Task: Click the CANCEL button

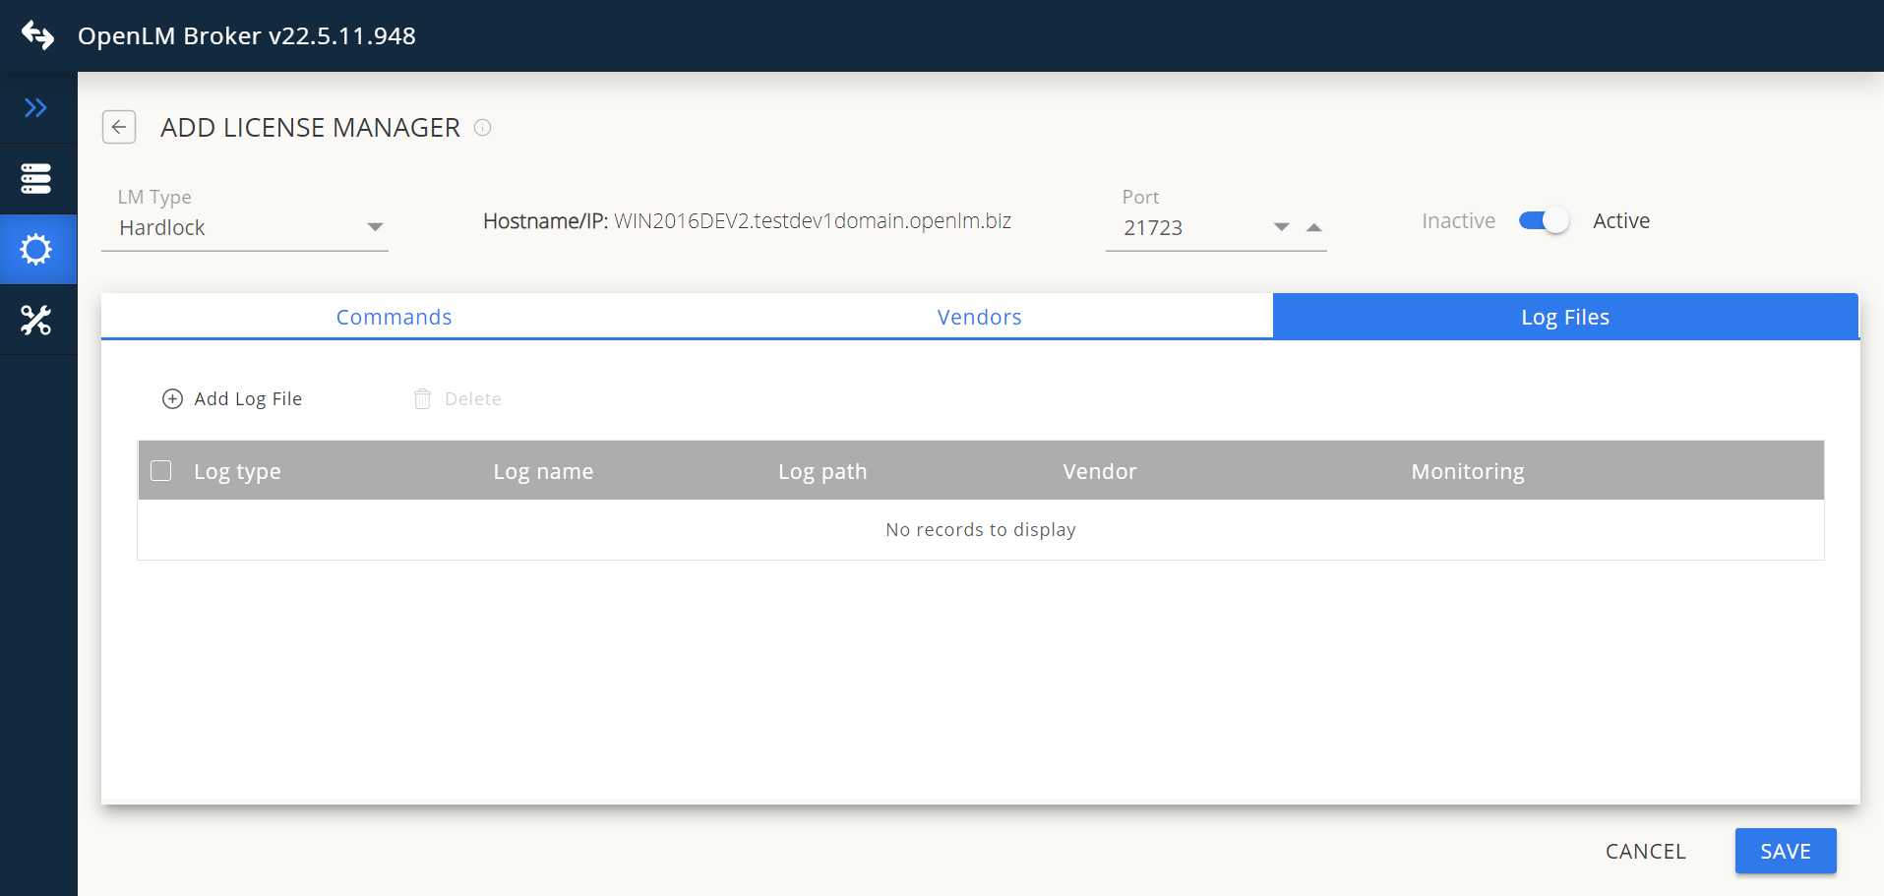Action: click(x=1645, y=851)
